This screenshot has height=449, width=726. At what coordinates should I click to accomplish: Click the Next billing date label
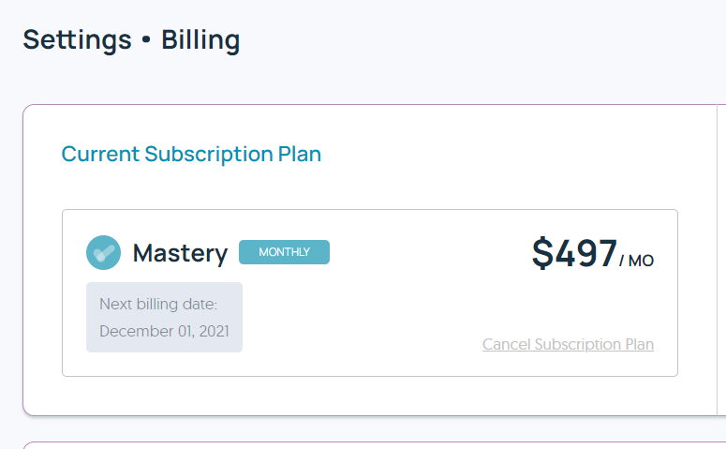pos(158,304)
